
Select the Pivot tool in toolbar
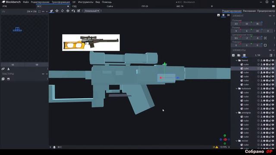coord(68,11)
